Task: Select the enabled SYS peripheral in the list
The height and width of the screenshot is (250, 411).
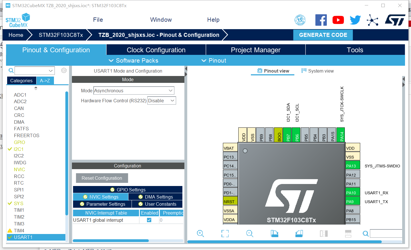Action: pos(19,203)
